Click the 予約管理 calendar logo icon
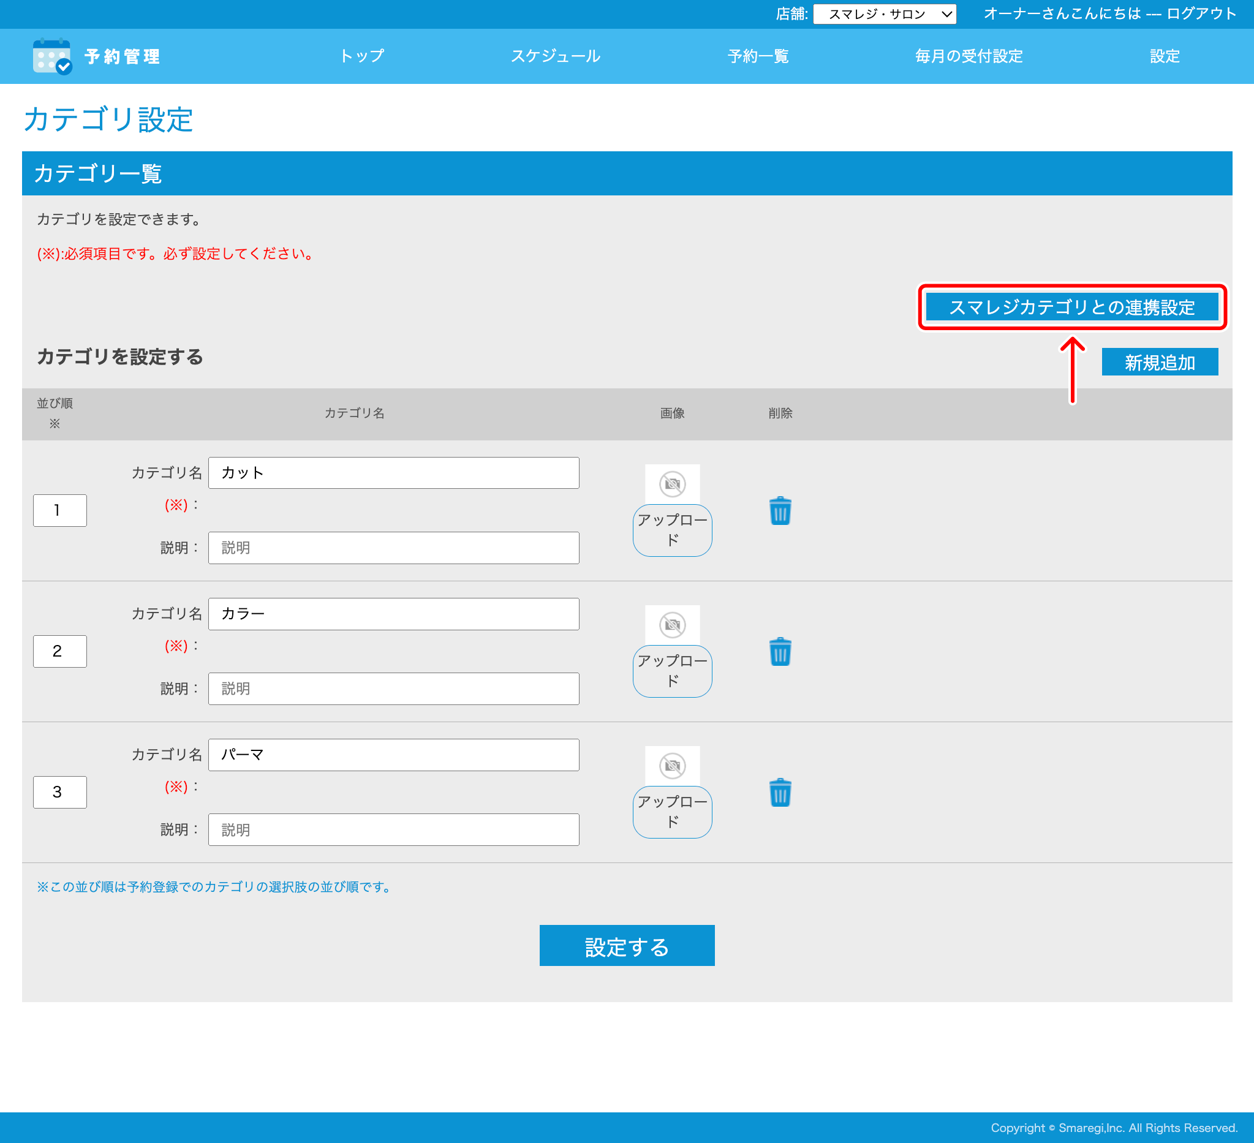The image size is (1254, 1143). pyautogui.click(x=52, y=56)
